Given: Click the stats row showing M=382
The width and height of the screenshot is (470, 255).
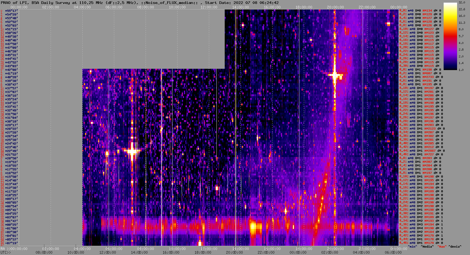Looking at the screenshot, I should pyautogui.click(x=421, y=136).
